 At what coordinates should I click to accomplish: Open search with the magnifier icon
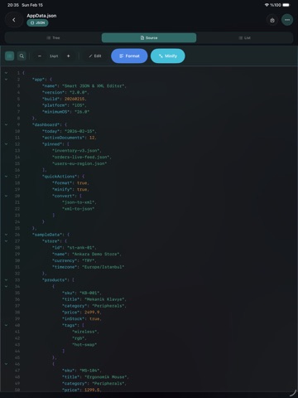[x=22, y=56]
